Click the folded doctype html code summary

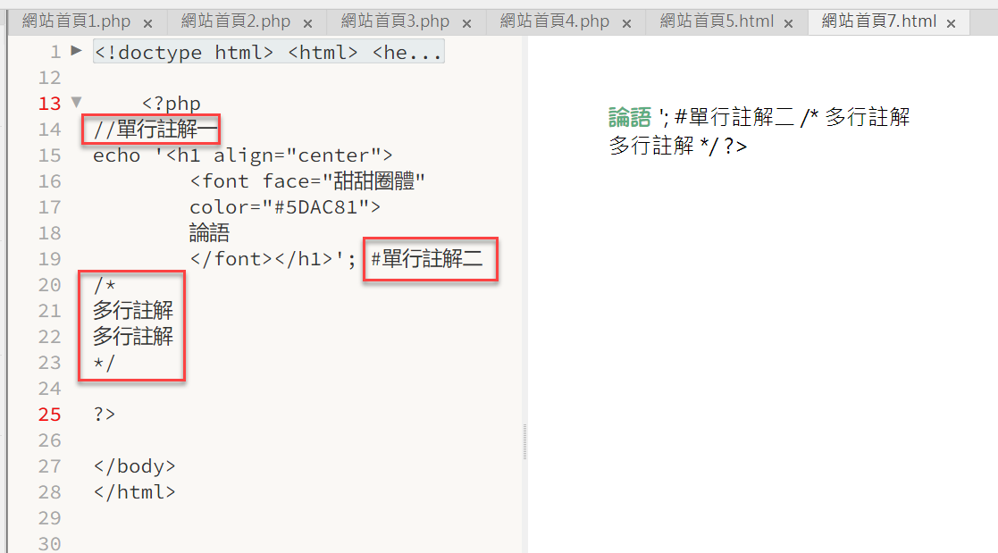click(x=269, y=52)
